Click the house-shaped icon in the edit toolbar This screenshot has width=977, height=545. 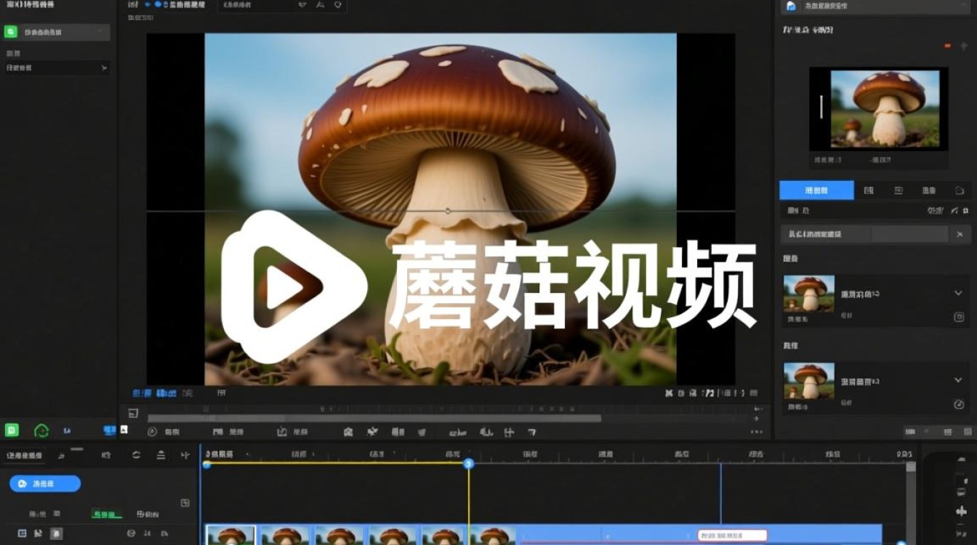tap(348, 432)
